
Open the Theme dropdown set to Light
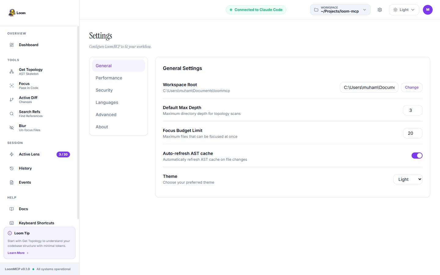[408, 179]
